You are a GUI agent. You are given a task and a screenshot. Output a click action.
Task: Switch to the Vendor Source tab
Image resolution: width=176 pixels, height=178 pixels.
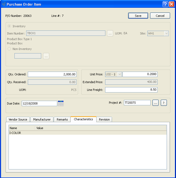tap(18, 119)
